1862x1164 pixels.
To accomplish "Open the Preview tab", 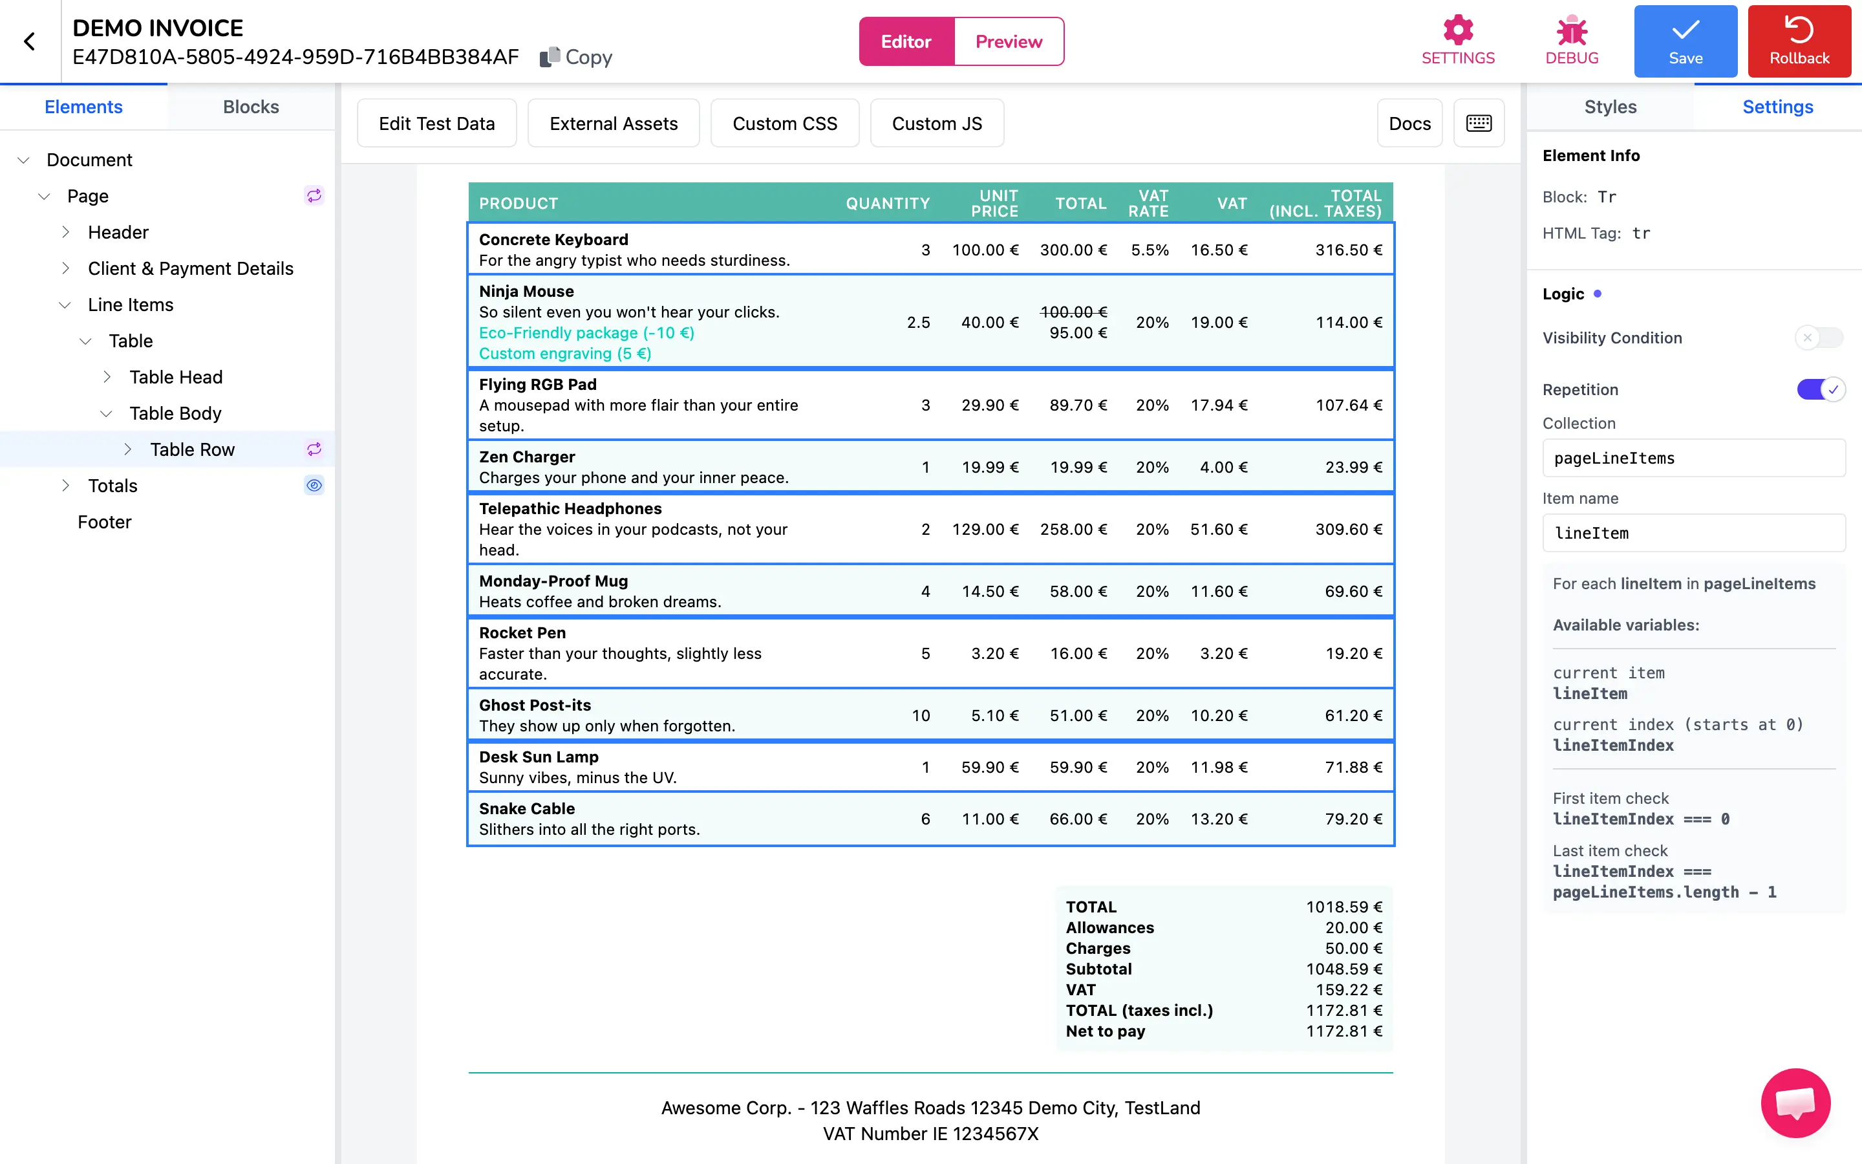I will tap(1008, 41).
